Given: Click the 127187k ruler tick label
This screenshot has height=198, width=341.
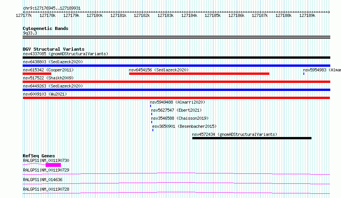Looking at the screenshot, I should pyautogui.click(x=260, y=15).
